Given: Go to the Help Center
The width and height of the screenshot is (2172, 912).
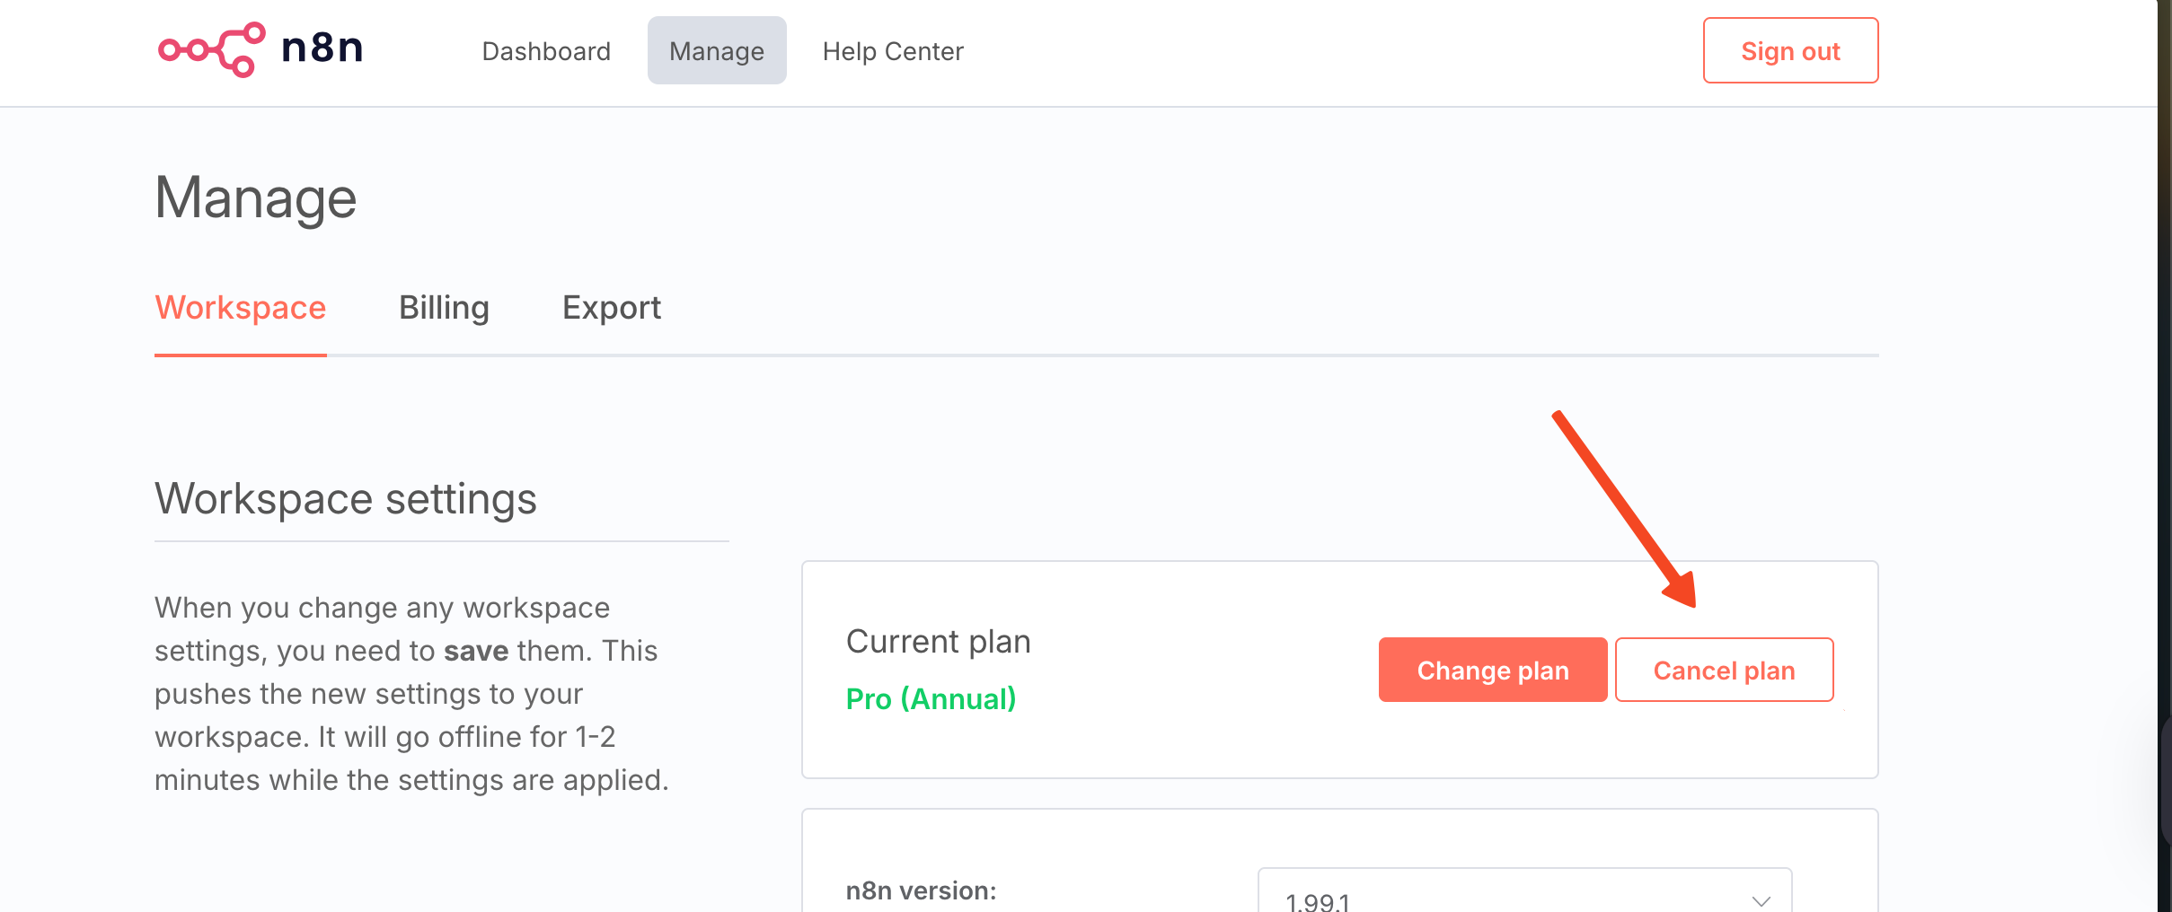Looking at the screenshot, I should pos(893,51).
